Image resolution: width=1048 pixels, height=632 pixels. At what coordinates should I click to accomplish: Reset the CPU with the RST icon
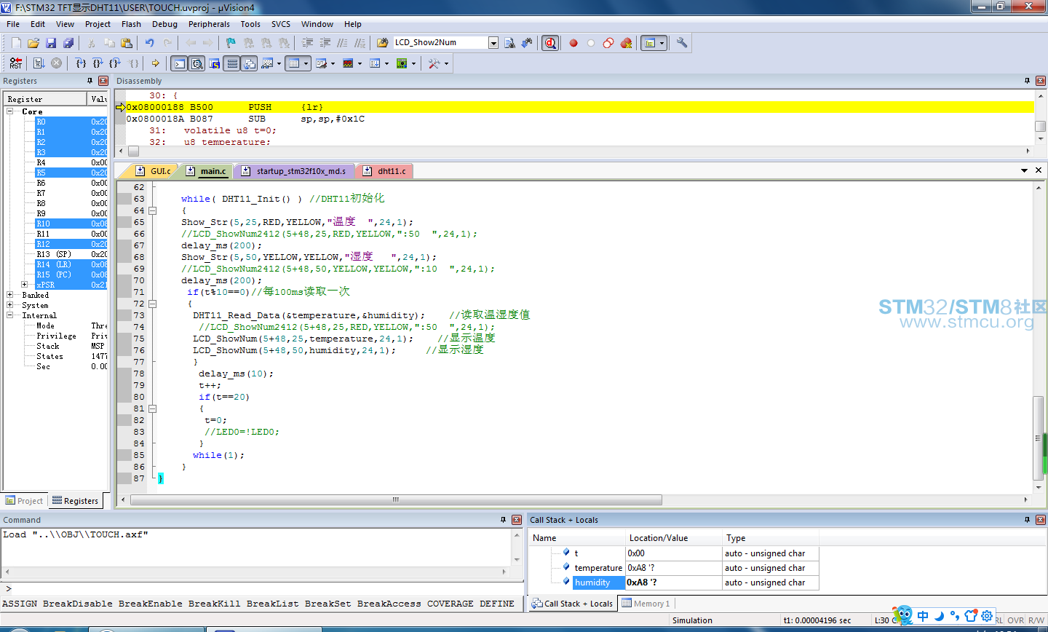[x=16, y=63]
